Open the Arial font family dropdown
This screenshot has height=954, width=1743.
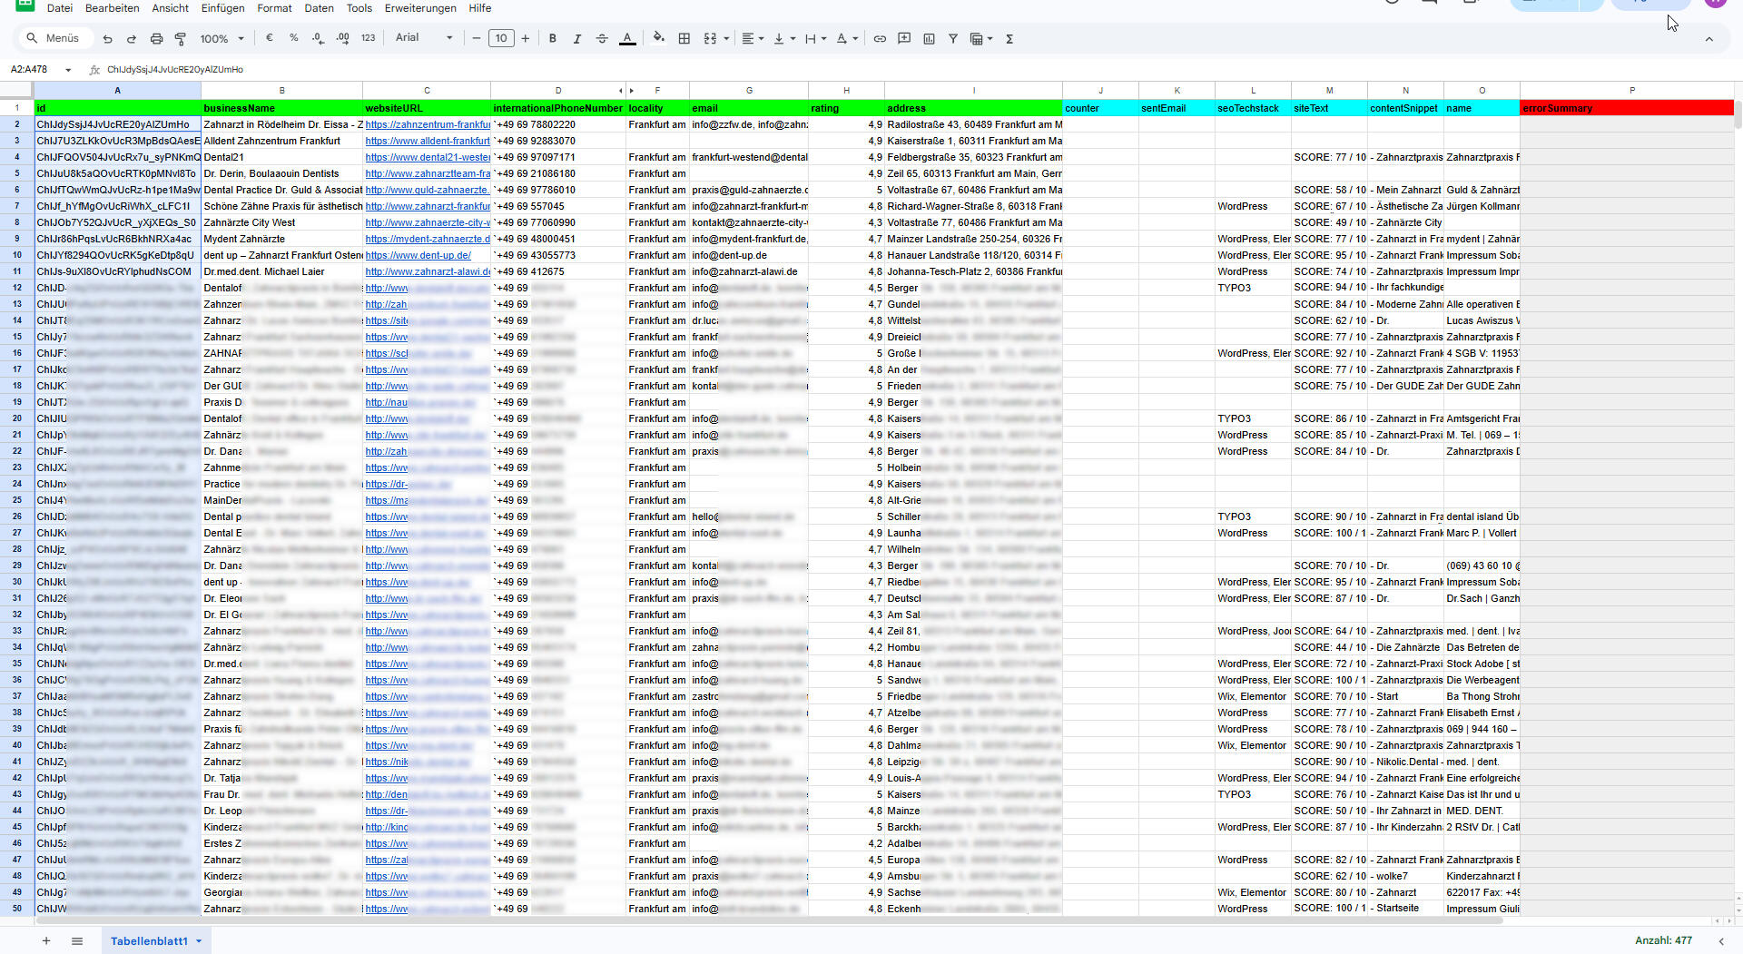(423, 38)
